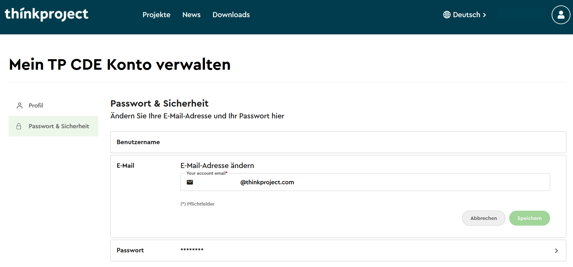This screenshot has height=267, width=573.
Task: Click the arrow next to Deutsch
Action: pos(484,15)
